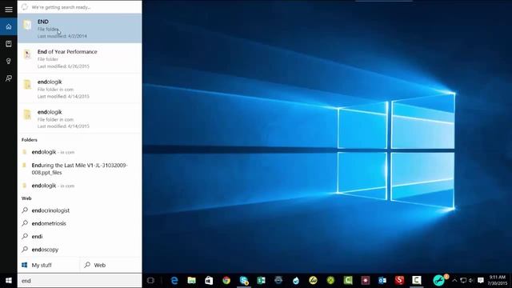Open the Action Center notification icon

point(480,281)
